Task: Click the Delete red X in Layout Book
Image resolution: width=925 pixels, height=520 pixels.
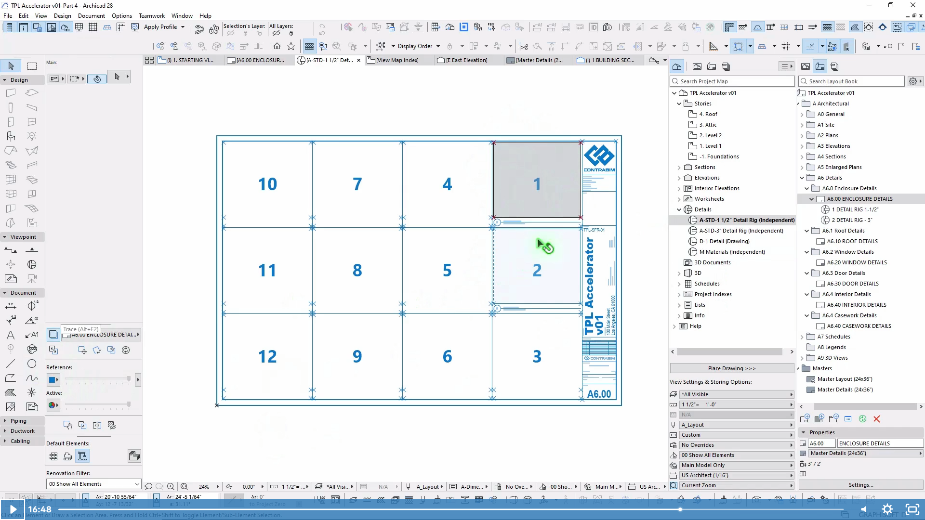Action: pyautogui.click(x=877, y=419)
